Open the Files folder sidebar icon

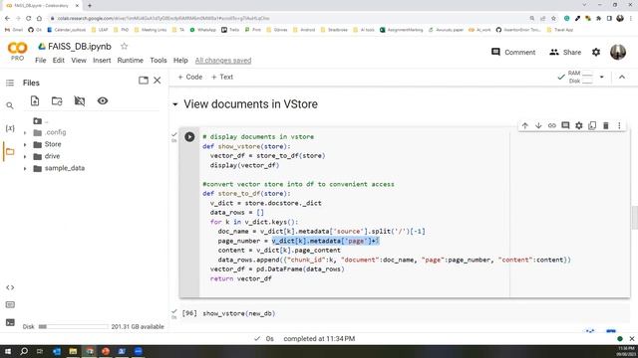pyautogui.click(x=10, y=152)
